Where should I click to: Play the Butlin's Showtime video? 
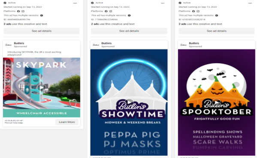129,102
